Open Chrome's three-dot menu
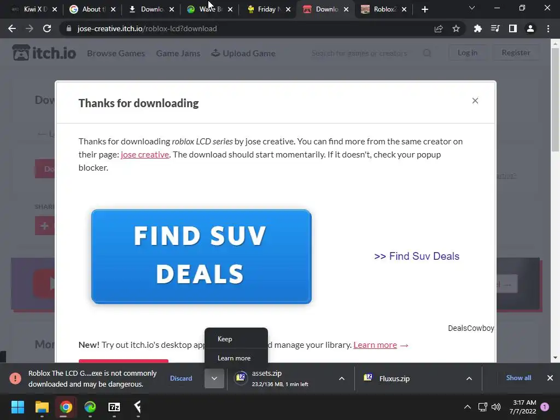 pyautogui.click(x=548, y=28)
